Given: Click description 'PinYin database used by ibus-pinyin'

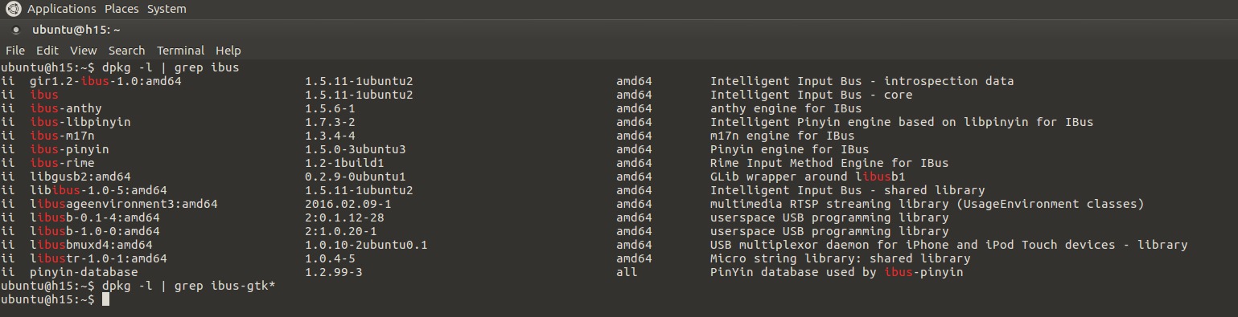Looking at the screenshot, I should pyautogui.click(x=837, y=272).
